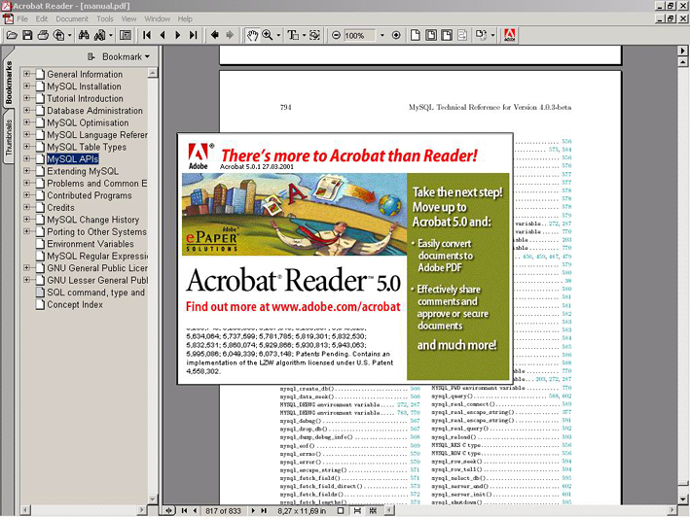Click the Credits bookmark
Viewport: 690px width, 517px height.
point(60,208)
